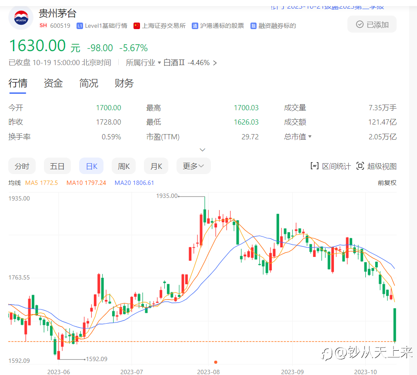Click the latest large green candlestick
417x375 pixels.
[x=395, y=325]
